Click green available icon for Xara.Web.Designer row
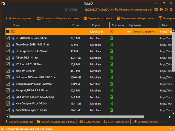 111,110
